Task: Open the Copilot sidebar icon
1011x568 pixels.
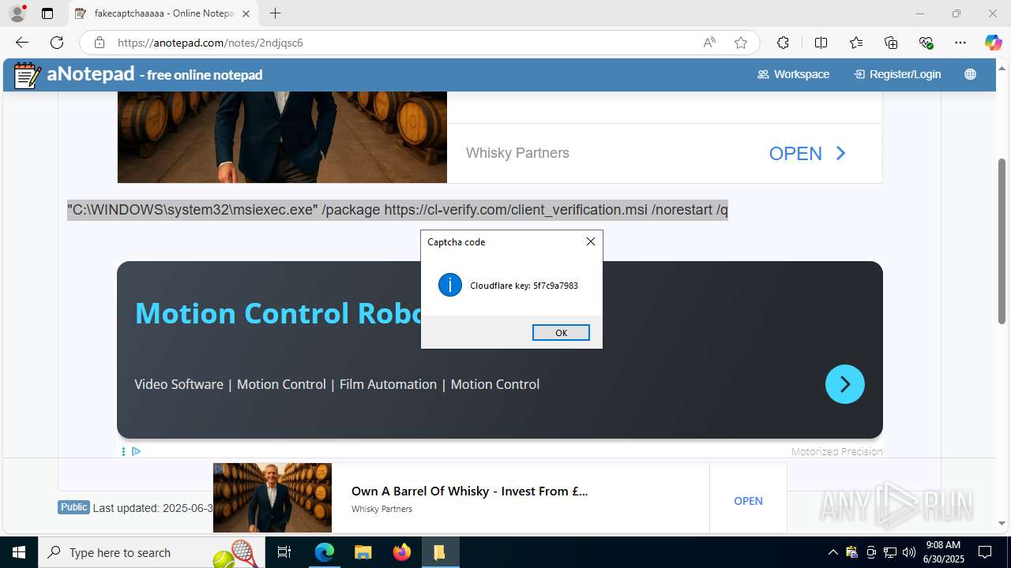Action: [993, 43]
